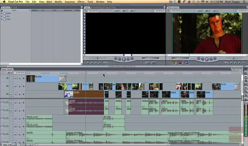Expand the Audio bin in the Browser

point(2,13)
